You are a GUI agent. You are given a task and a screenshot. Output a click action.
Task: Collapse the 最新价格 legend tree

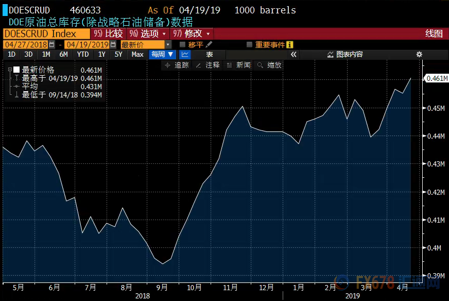pyautogui.click(x=10, y=70)
